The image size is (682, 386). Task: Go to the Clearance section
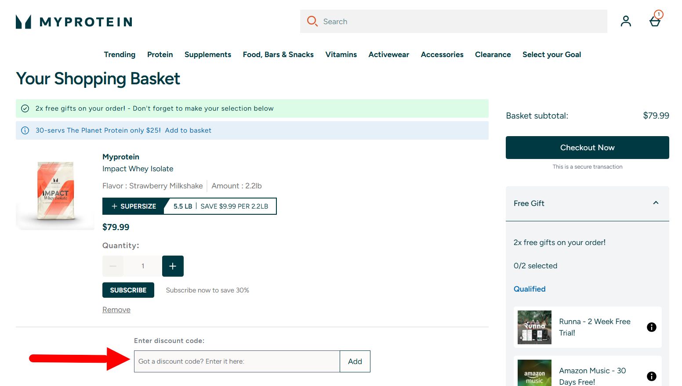[493, 54]
